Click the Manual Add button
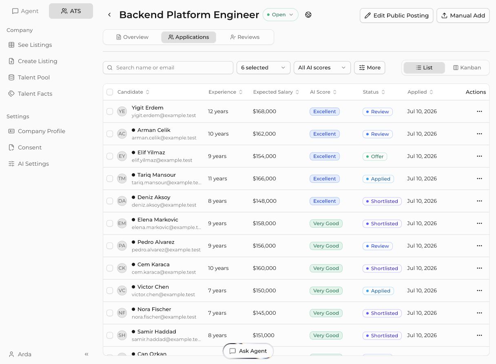The width and height of the screenshot is (496, 364). (463, 15)
